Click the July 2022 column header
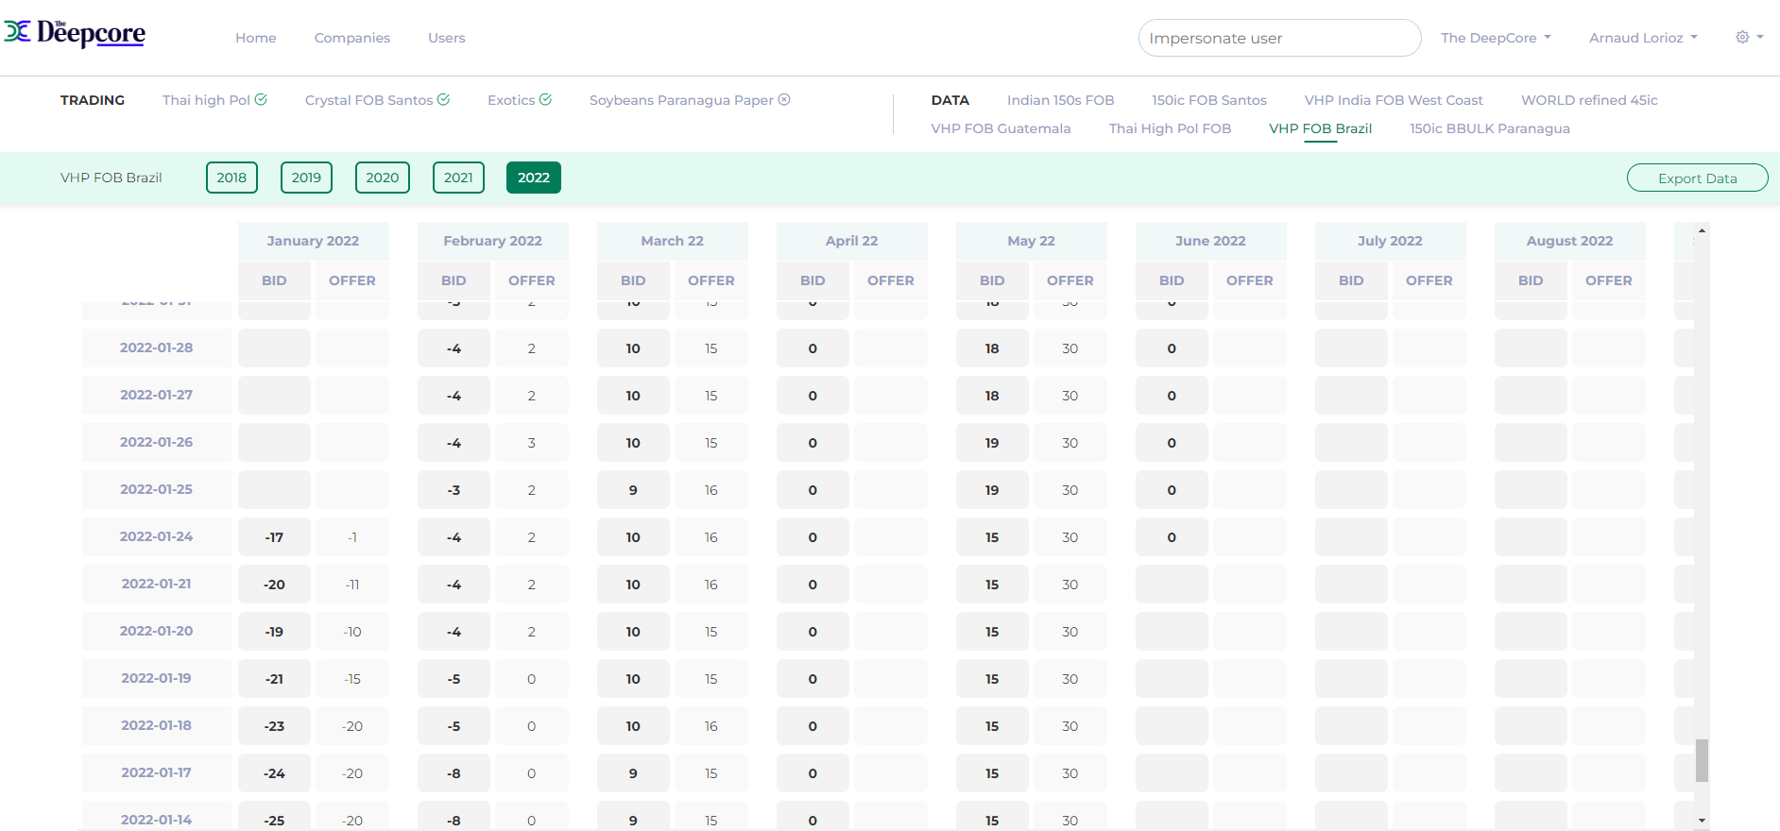The width and height of the screenshot is (1780, 831). tap(1390, 241)
